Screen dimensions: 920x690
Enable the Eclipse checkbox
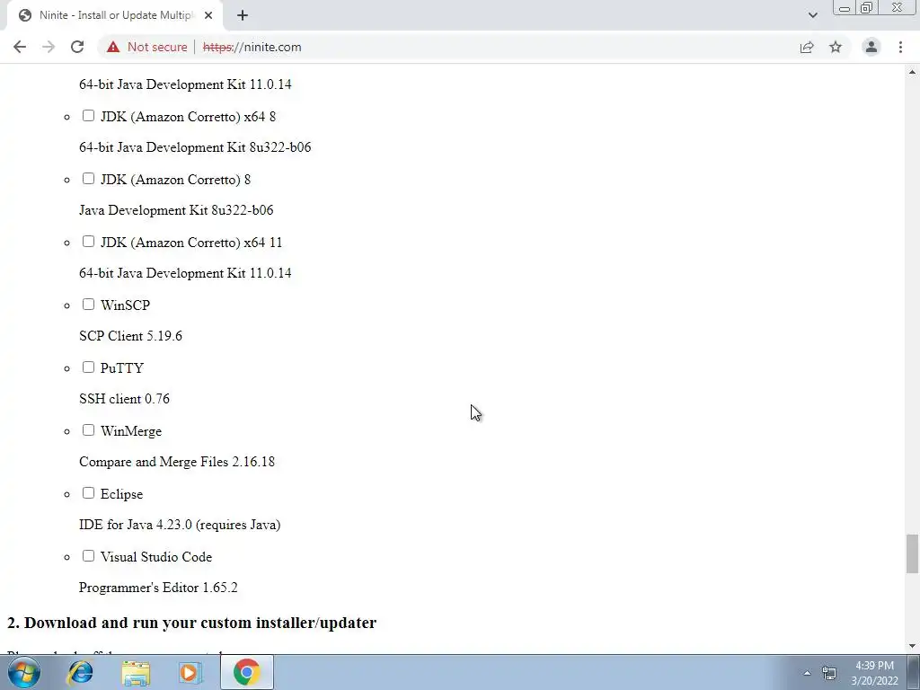[x=88, y=493]
